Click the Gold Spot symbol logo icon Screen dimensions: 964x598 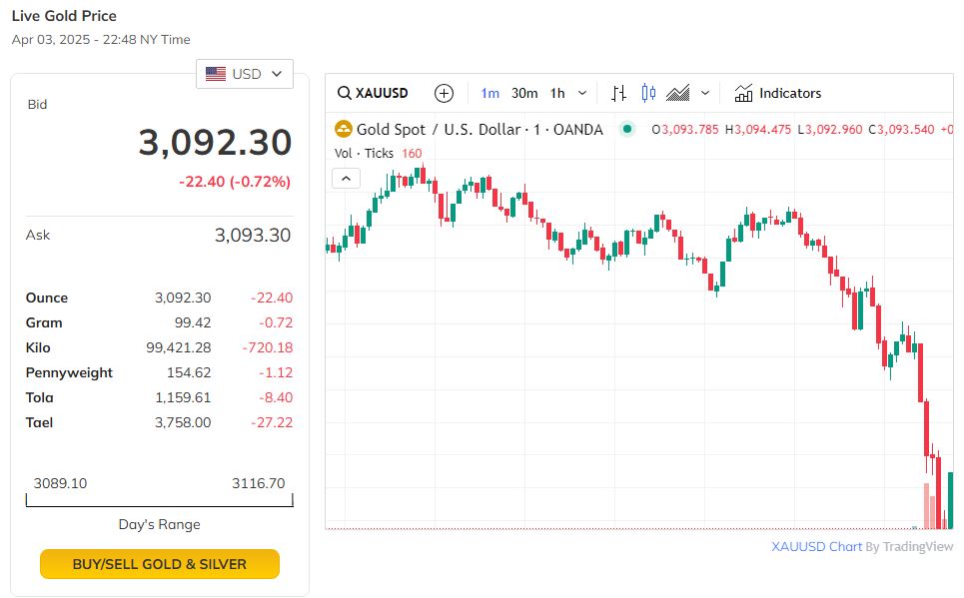pos(344,129)
